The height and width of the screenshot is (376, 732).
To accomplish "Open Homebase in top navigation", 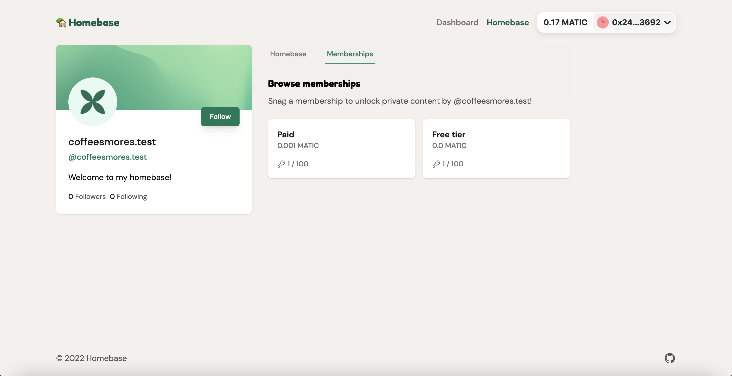I will point(507,22).
